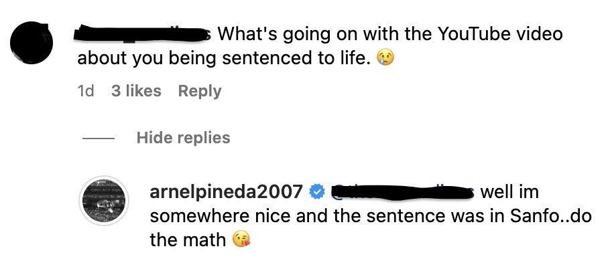610x265 pixels.
Task: Click the redacted blue @mention in the reply
Action: click(403, 191)
